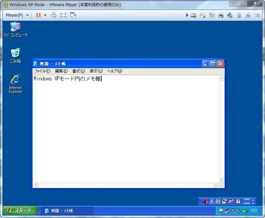Screen dimensions: 265x218
Task: Click the IME red ball icon
Action: [x=205, y=201]
